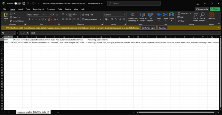Switch to the Insert tab
The width and height of the screenshot is (222, 115).
point(20,9)
